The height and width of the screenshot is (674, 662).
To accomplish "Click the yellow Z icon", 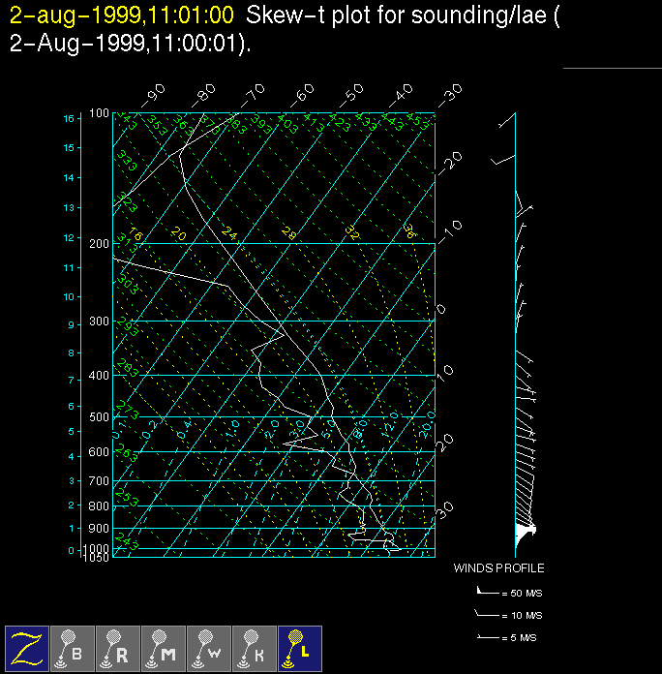I will (x=27, y=647).
